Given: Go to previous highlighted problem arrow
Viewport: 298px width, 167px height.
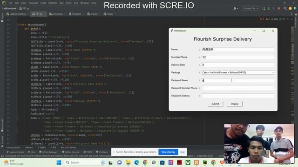Looking at the screenshot, I should click(288, 19).
